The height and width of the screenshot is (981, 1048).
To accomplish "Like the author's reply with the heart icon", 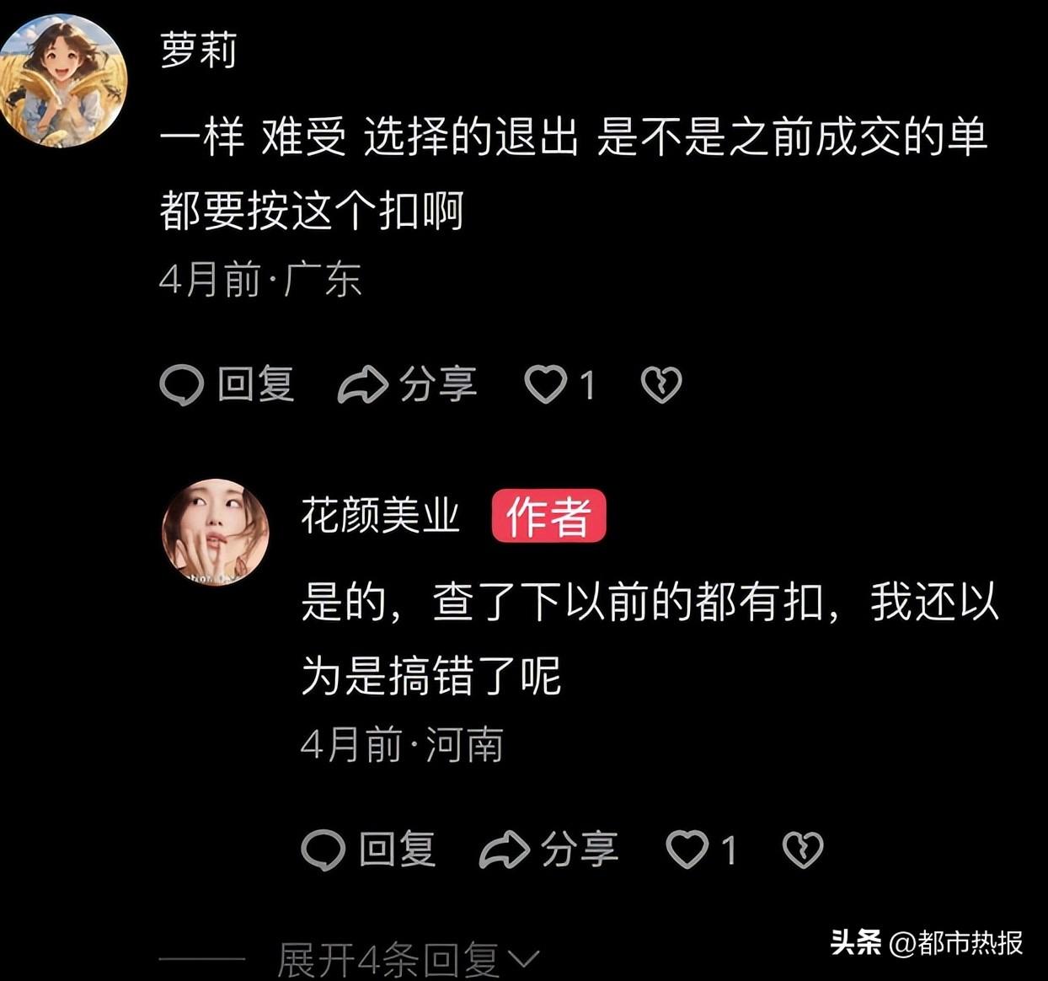I will point(687,850).
